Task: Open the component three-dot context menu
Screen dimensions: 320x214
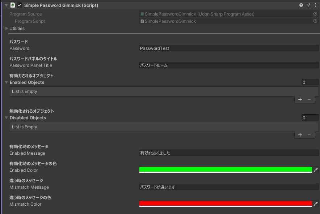Action: 316,5
